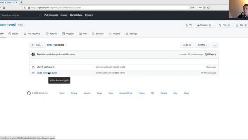Open Status footer link
The image size is (248, 140).
99,93
